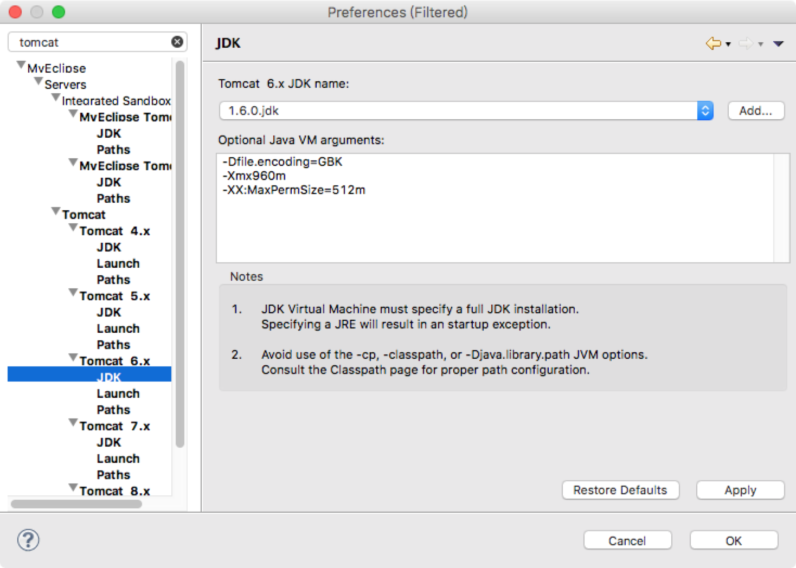Collapse the Tomcat 8.x node
The width and height of the screenshot is (796, 568).
coord(73,488)
